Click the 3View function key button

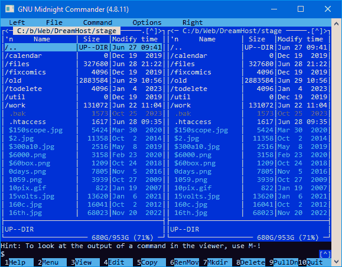pyautogui.click(x=83, y=262)
